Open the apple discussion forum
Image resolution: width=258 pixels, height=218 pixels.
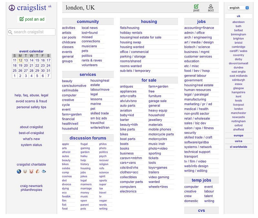[65, 144]
